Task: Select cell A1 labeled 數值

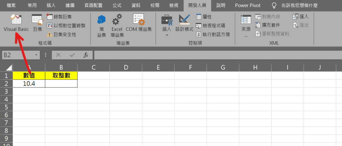Action: point(29,76)
